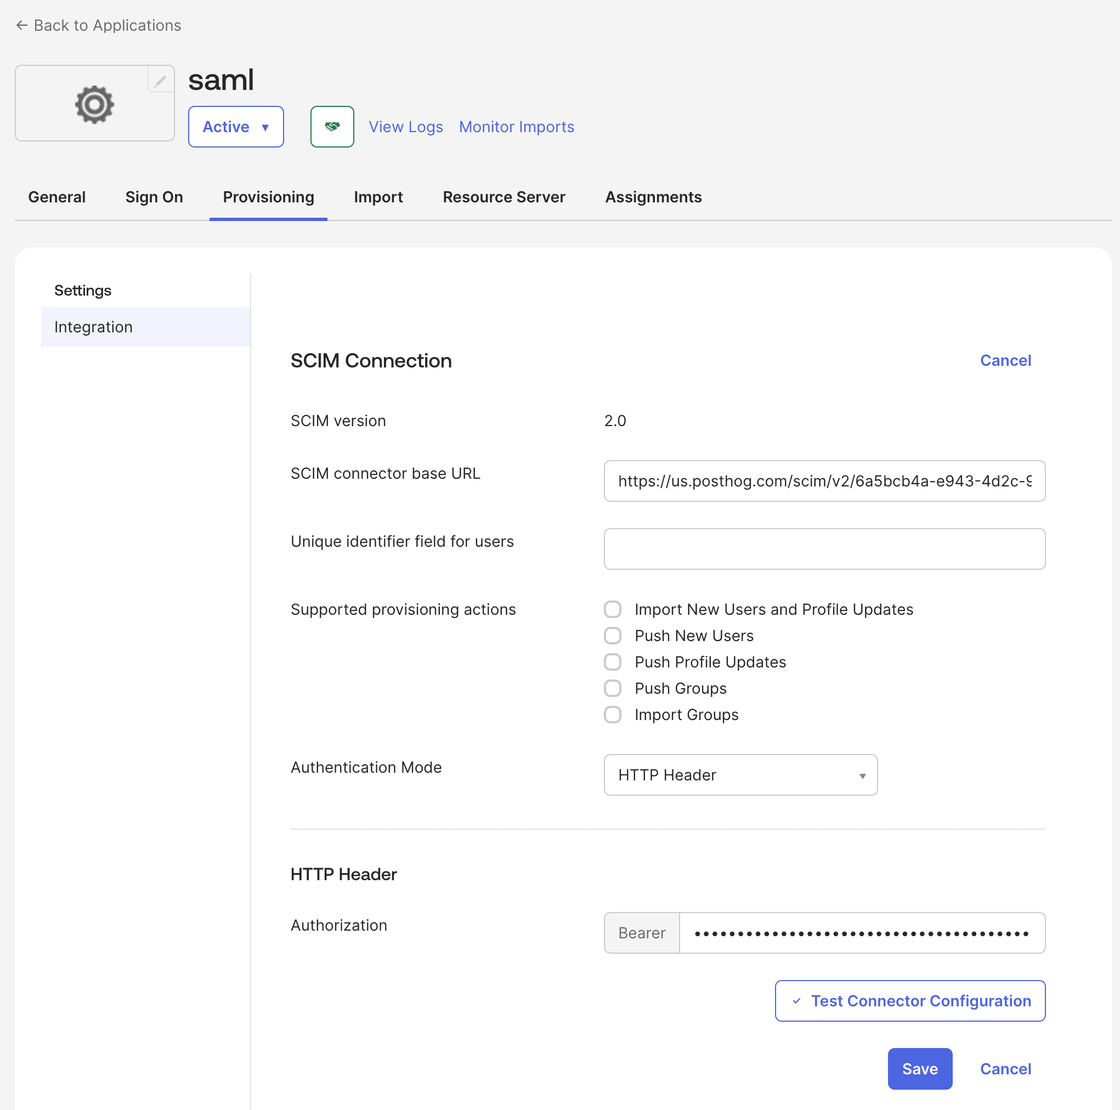This screenshot has height=1110, width=1120.
Task: Open Monitor Imports link
Action: [517, 126]
